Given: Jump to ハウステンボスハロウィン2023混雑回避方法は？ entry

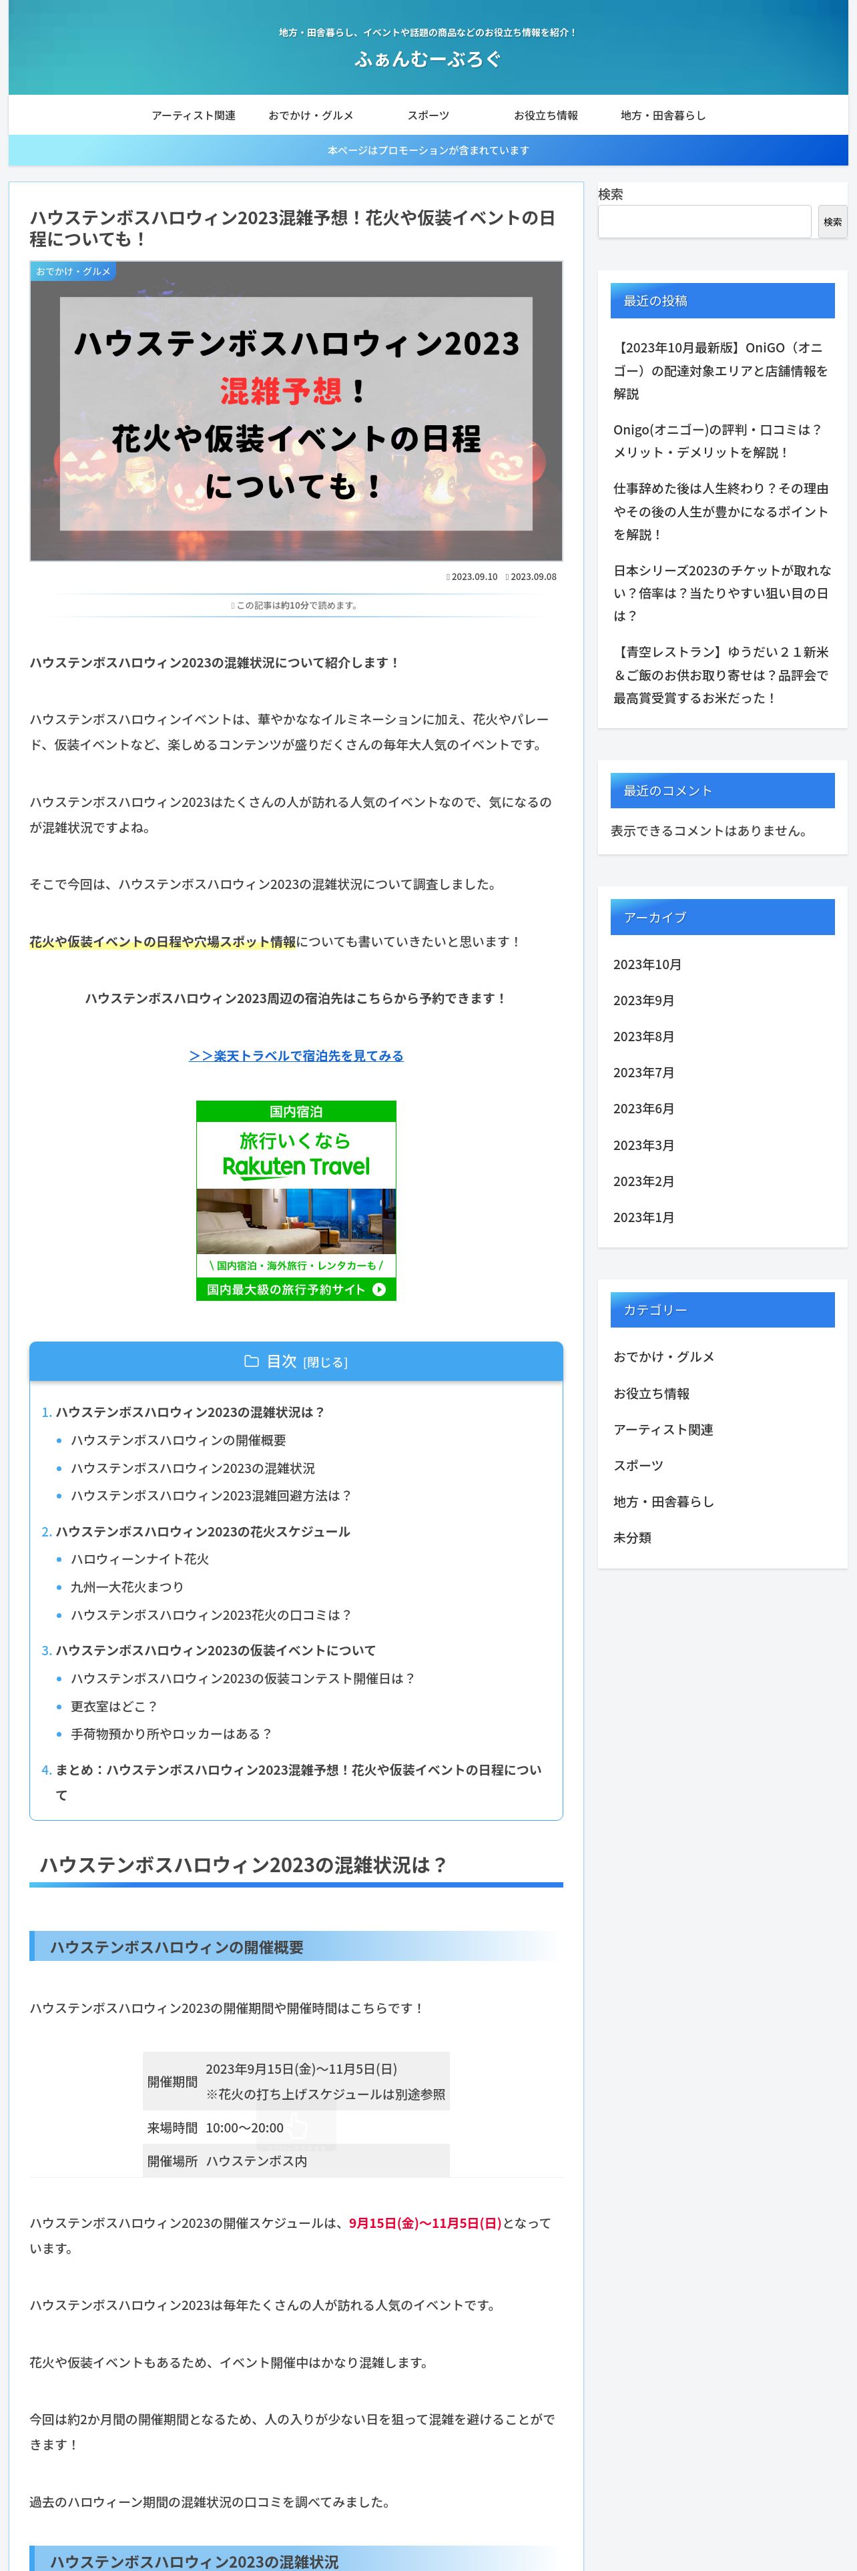Looking at the screenshot, I should 212,1495.
